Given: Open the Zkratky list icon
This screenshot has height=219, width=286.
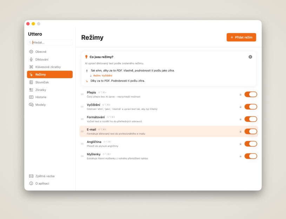Looking at the screenshot, I should coord(31,90).
